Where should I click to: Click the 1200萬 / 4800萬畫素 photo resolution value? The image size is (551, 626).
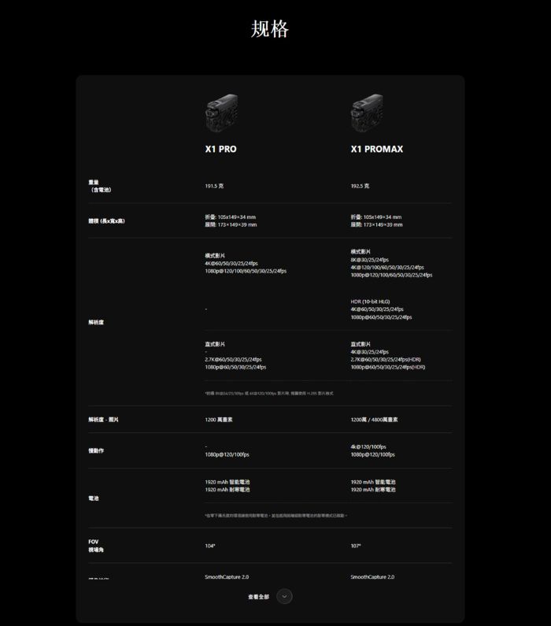click(x=374, y=420)
